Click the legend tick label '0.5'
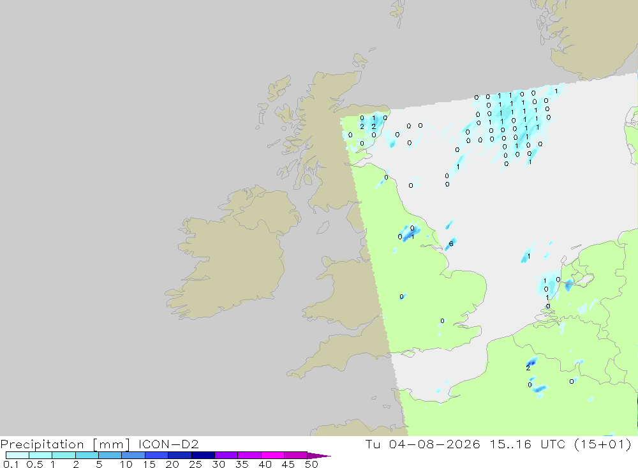638x468 pixels. [x=34, y=464]
